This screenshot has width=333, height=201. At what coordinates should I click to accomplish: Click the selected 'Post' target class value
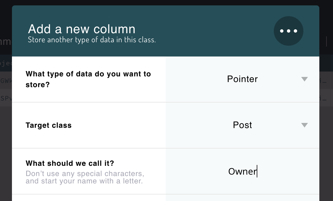(x=242, y=125)
